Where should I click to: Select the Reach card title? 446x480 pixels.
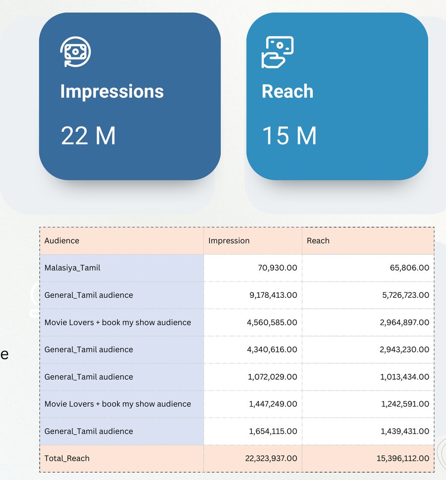click(x=287, y=91)
